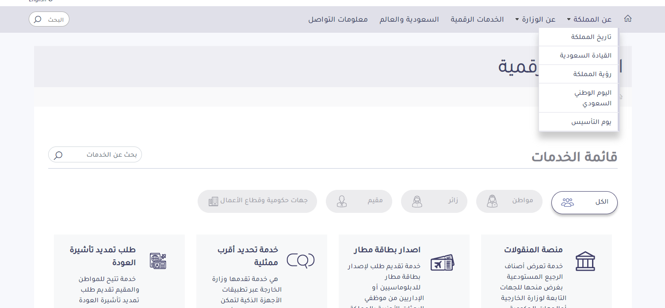This screenshot has width=665, height=308.
Task: Click the magnifier icon in top search box
Action: (x=38, y=19)
